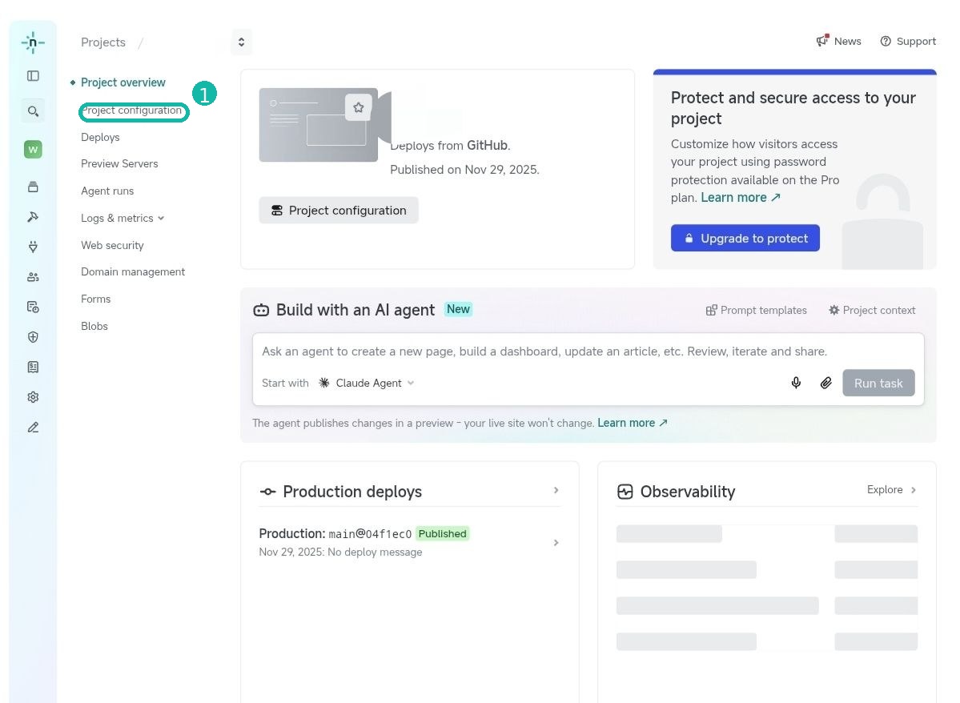Open extensions via the plug icon
The width and height of the screenshot is (960, 703).
32,246
